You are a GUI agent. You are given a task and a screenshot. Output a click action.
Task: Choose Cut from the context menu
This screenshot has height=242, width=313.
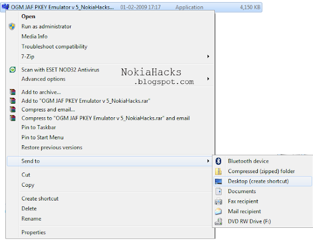tap(110, 175)
